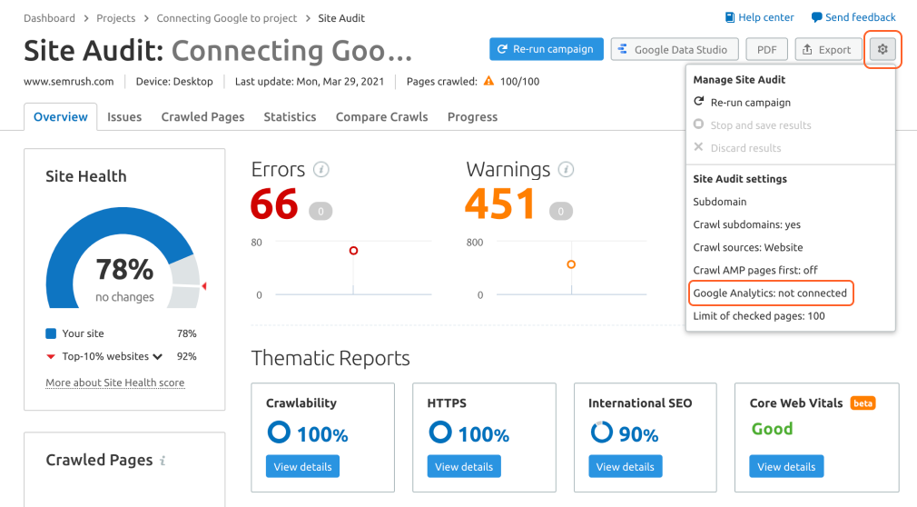Open the Export button menu
Viewport: 917px width, 507px height.
(x=828, y=50)
